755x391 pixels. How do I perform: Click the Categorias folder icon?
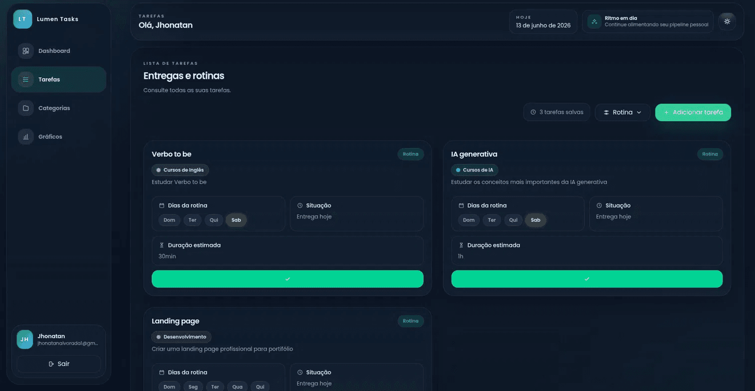26,108
